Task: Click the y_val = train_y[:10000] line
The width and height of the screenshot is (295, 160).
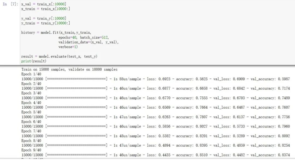Action: 43,19
